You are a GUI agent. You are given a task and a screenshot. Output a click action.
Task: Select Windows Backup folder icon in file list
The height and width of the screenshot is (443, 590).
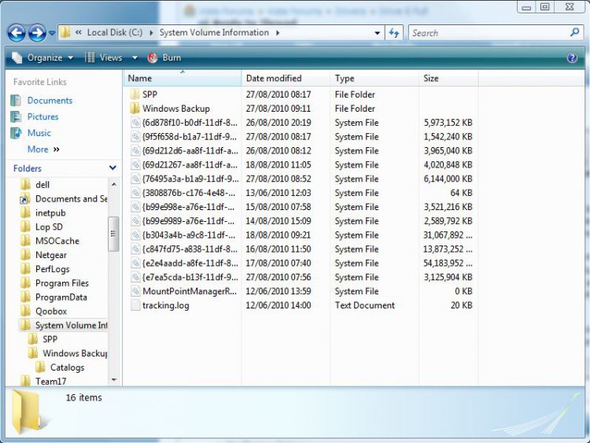tap(135, 109)
